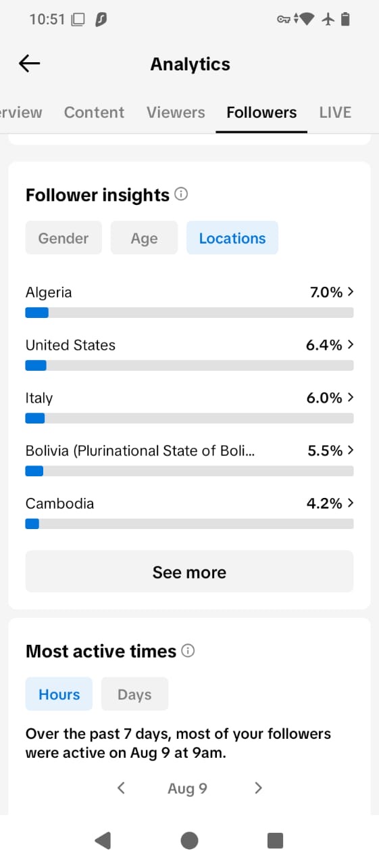Image resolution: width=379 pixels, height=866 pixels.
Task: Expand United States 6.4% chevron
Action: 350,345
